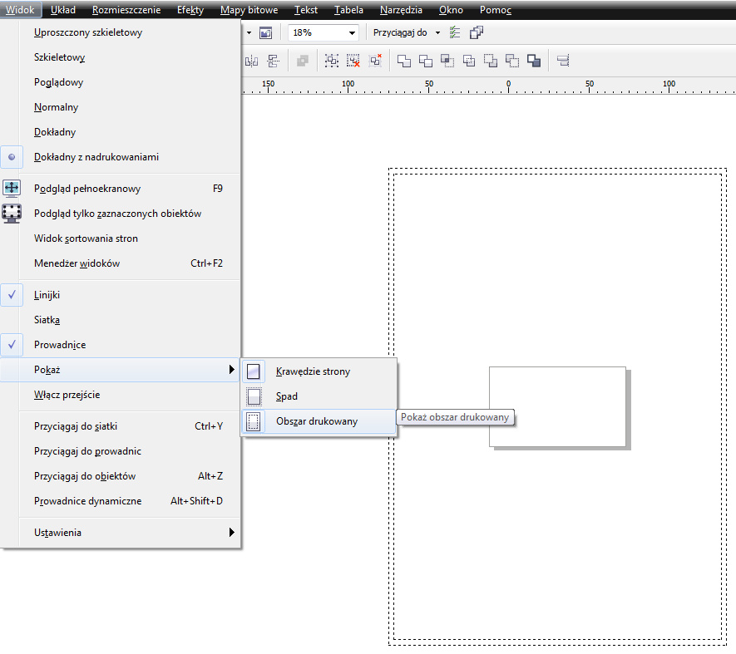Select Dokładny z nadrukowaniami view mode
Viewport: 736px width, 654px height.
(x=96, y=157)
